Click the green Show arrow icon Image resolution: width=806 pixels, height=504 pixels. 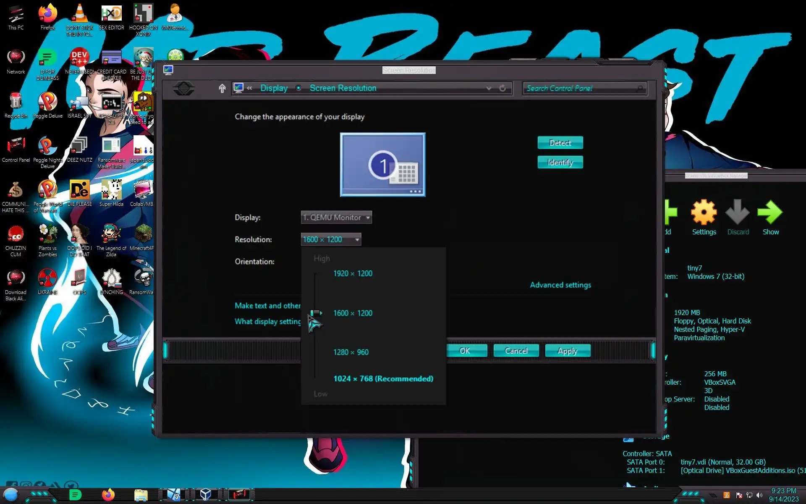tap(770, 213)
